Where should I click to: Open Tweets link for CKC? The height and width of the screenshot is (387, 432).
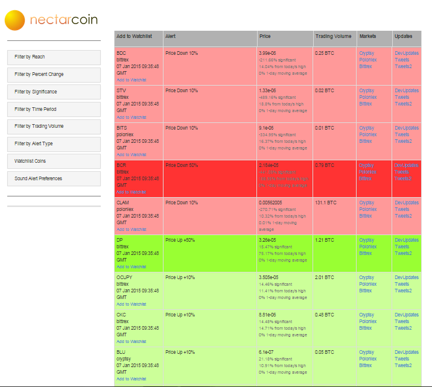click(402, 321)
